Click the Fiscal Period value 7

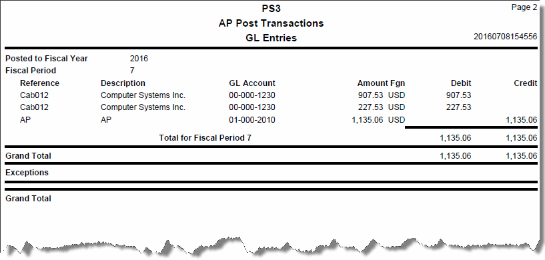pos(133,71)
